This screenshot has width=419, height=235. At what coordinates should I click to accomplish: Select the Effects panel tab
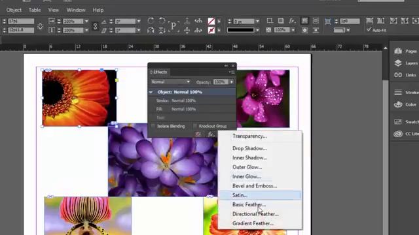tap(160, 72)
